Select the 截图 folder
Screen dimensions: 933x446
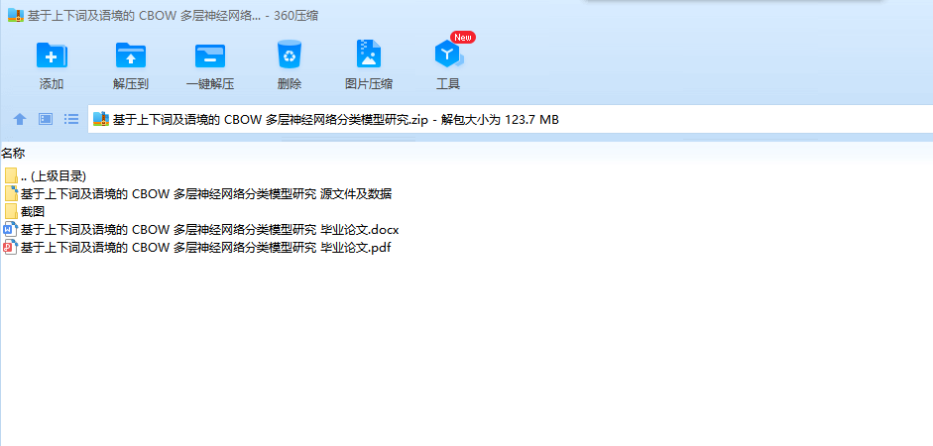click(x=25, y=212)
